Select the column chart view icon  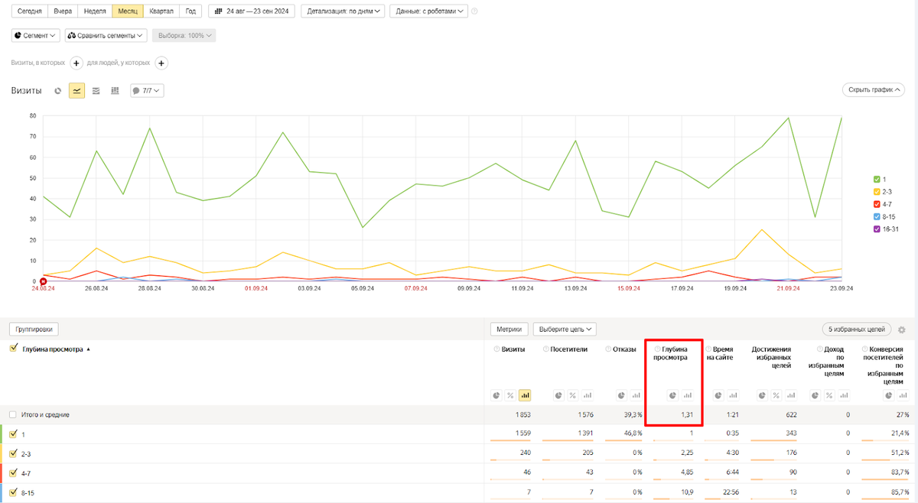click(x=115, y=91)
